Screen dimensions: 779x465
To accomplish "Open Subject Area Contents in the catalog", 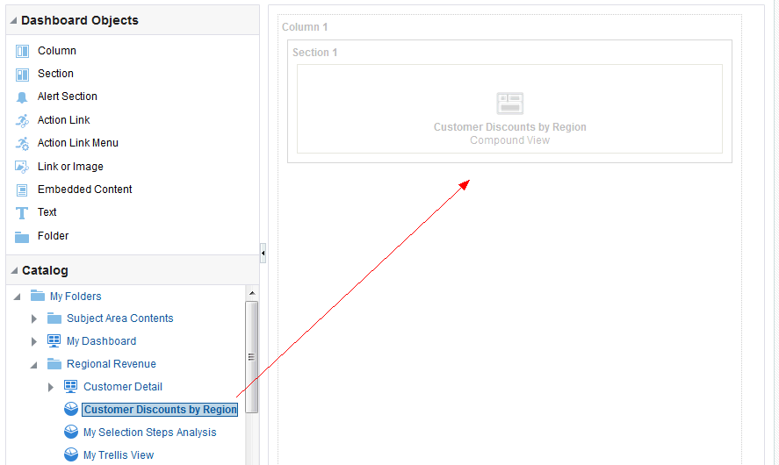I will point(119,318).
